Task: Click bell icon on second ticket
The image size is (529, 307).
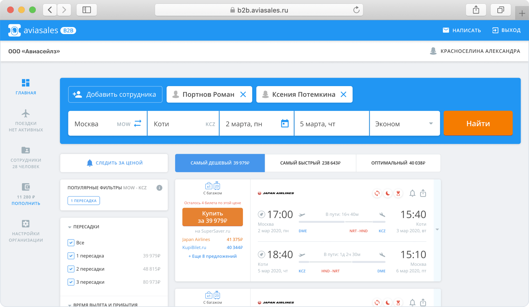Action: 412,303
